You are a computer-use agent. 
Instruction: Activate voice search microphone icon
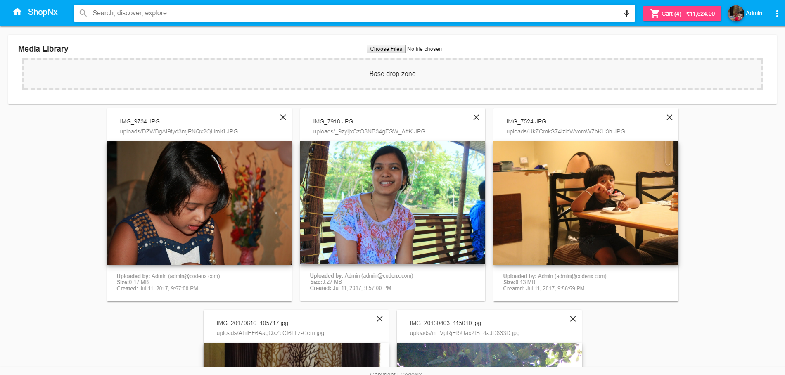pyautogui.click(x=626, y=13)
